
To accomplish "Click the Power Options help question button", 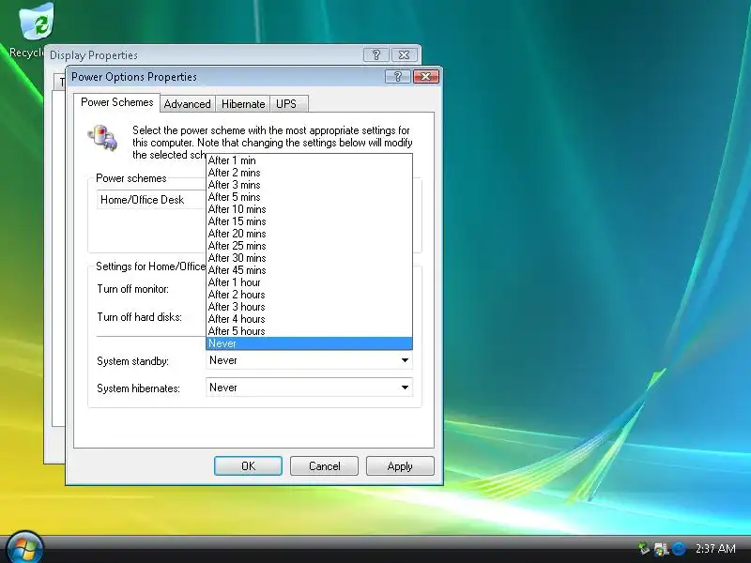I will [397, 77].
